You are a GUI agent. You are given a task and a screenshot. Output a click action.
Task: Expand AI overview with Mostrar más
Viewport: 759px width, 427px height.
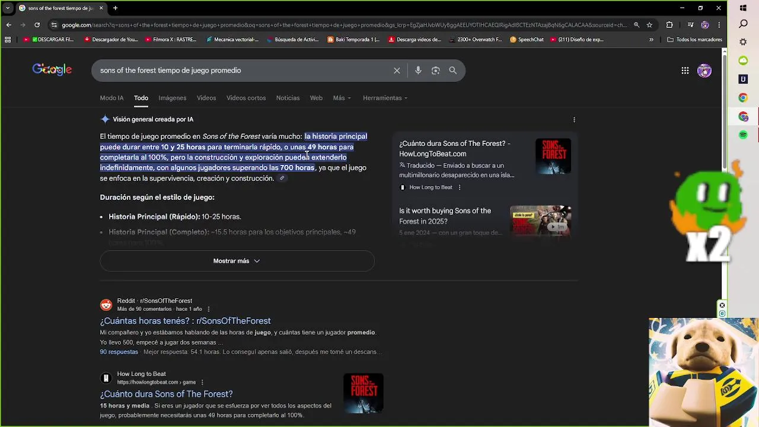click(237, 261)
